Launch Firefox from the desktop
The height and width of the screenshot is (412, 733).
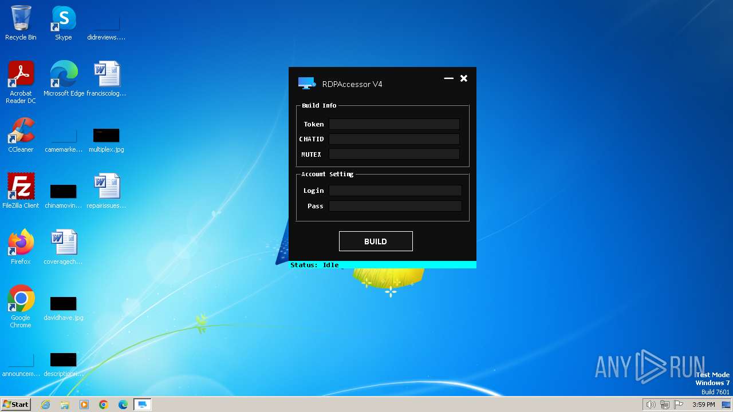click(x=21, y=247)
